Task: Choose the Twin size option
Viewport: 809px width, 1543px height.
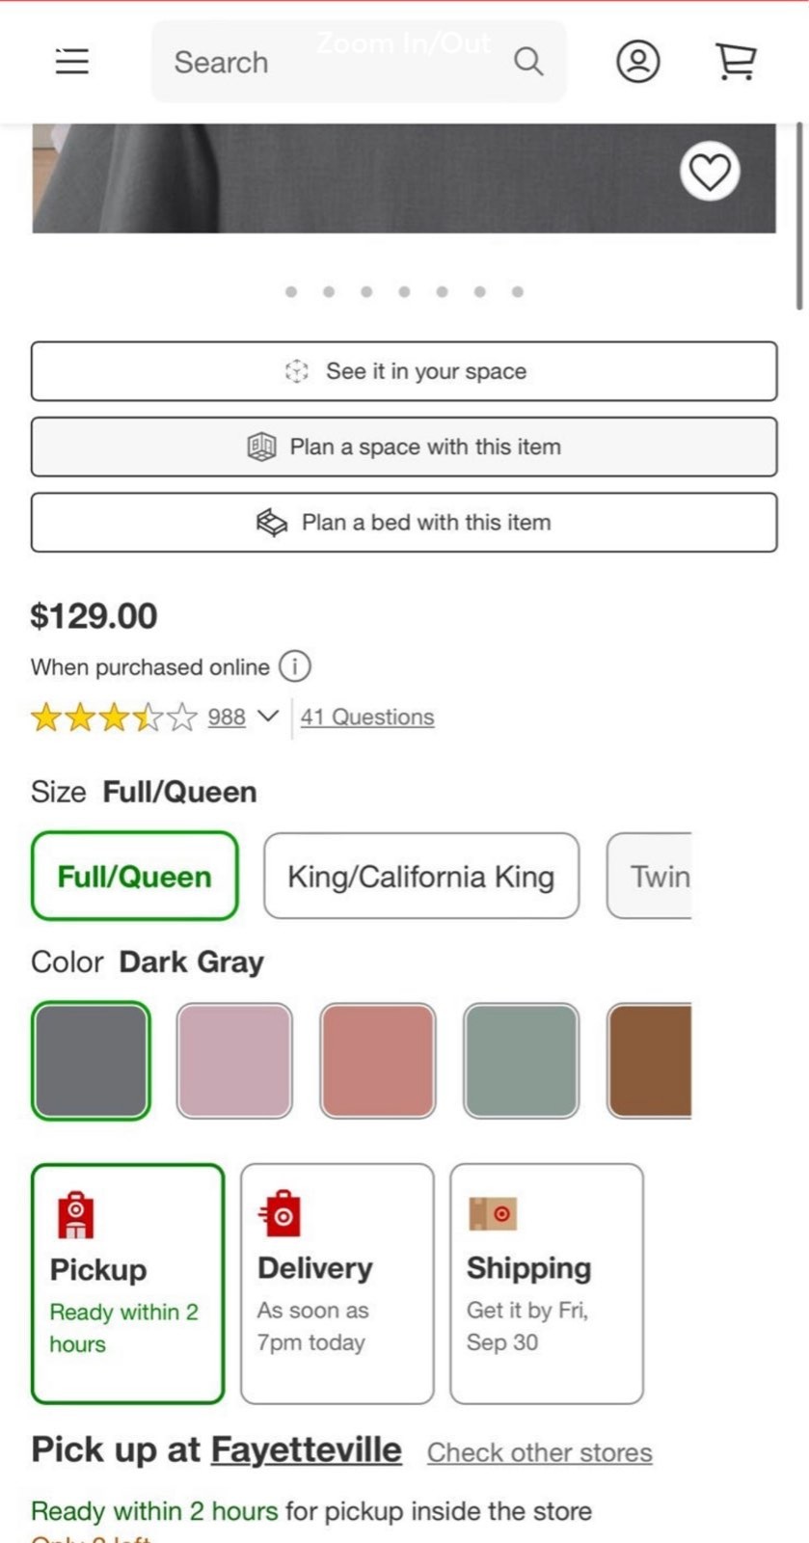Action: click(649, 876)
